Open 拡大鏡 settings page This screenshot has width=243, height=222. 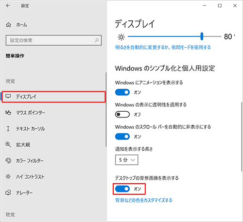pos(53,145)
